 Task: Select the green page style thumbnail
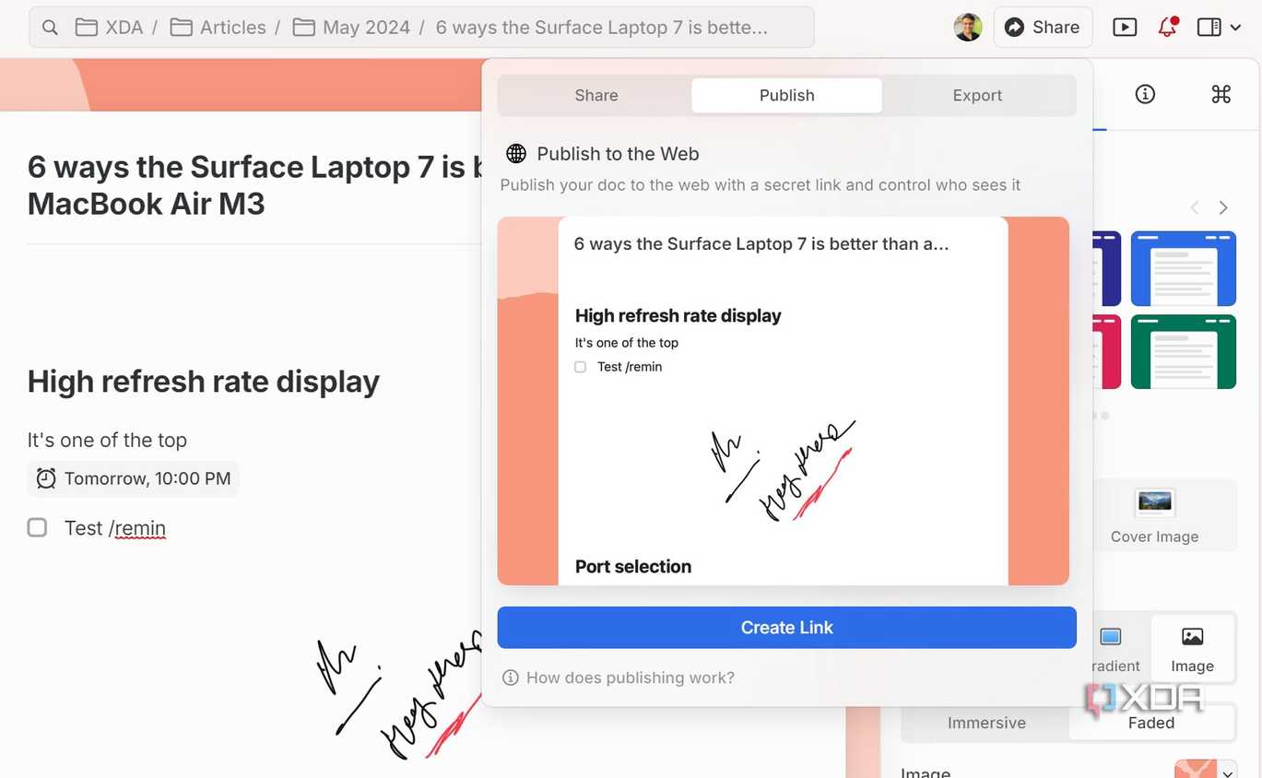1183,351
